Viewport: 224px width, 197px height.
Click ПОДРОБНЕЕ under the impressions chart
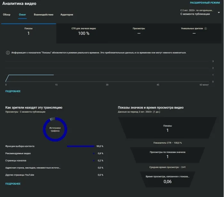13,91
